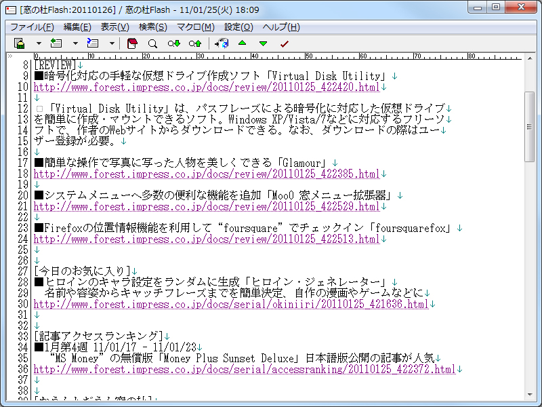Open the review link ending 422529.html
This screenshot has width=542, height=407.
pos(207,206)
